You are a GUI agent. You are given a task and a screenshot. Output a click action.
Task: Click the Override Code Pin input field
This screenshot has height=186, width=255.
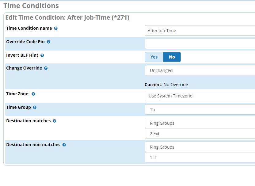[x=199, y=44]
